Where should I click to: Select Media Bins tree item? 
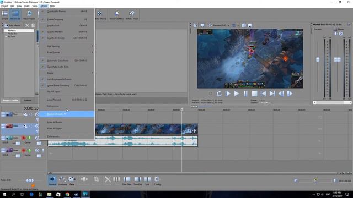[x=12, y=34]
